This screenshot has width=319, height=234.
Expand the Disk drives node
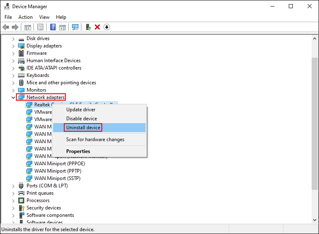[x=13, y=39]
